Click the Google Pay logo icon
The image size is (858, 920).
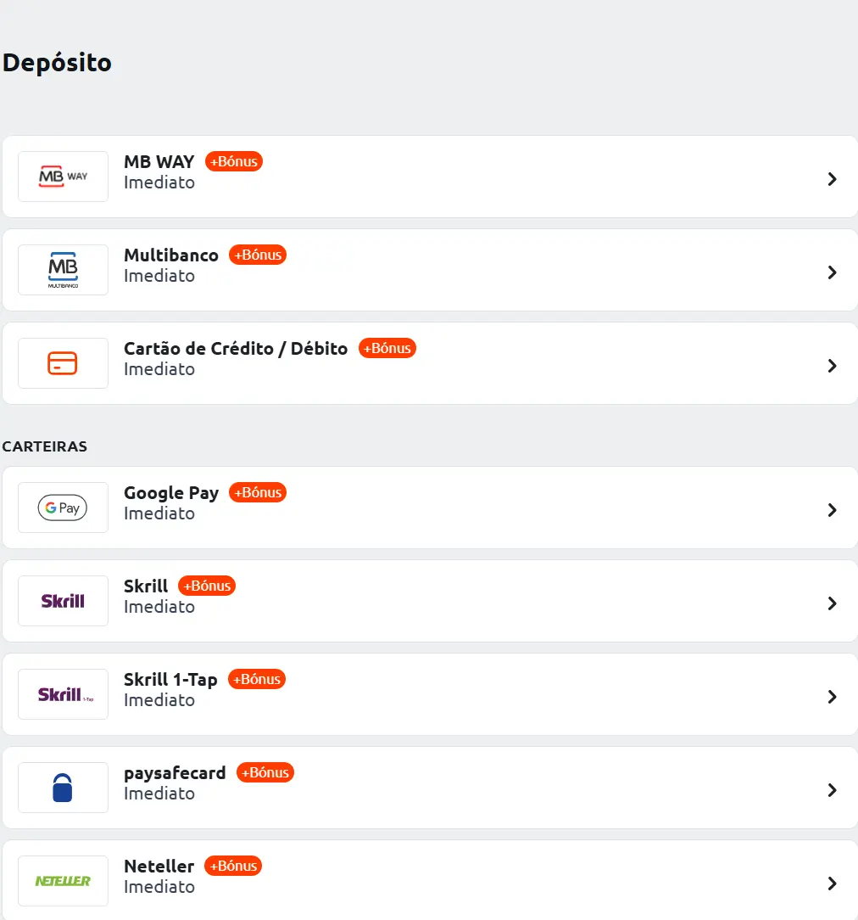pyautogui.click(x=63, y=508)
